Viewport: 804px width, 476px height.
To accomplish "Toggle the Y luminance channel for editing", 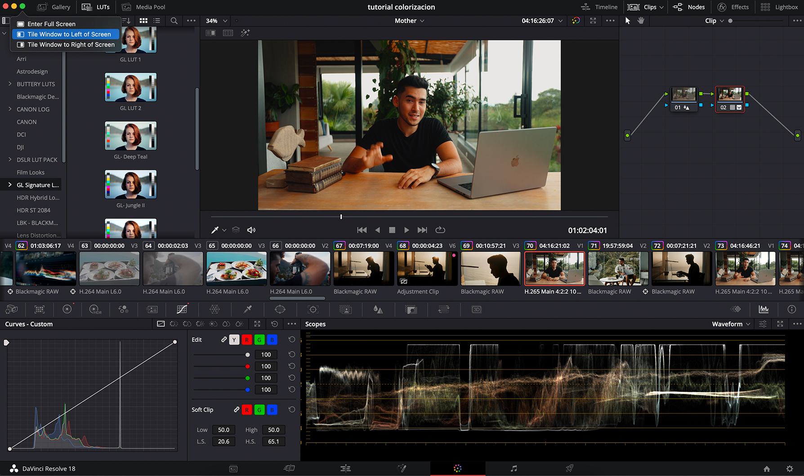I will 234,340.
